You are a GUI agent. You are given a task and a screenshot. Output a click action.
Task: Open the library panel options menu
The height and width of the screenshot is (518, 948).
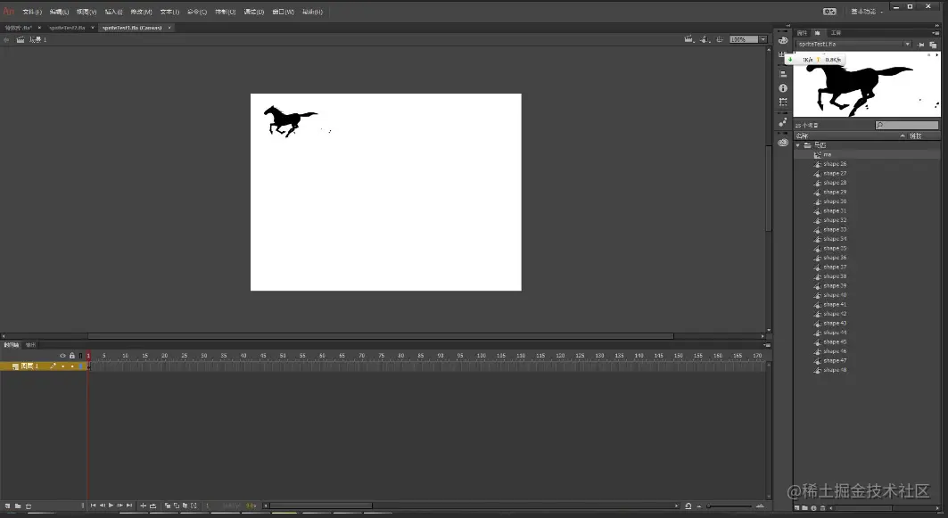(x=936, y=33)
